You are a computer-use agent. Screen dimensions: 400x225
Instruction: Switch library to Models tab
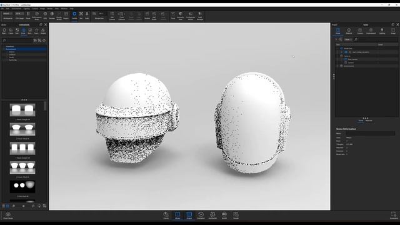(43, 31)
